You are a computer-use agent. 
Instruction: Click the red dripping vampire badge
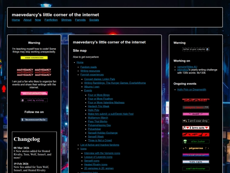[196, 100]
